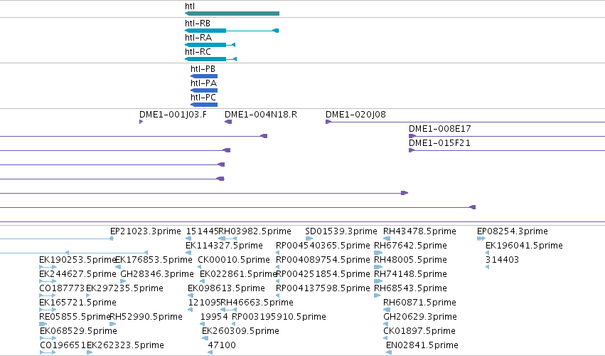Open the RP004540365.5prime EST feature
Screen dimensions: 605x356
coord(277,253)
